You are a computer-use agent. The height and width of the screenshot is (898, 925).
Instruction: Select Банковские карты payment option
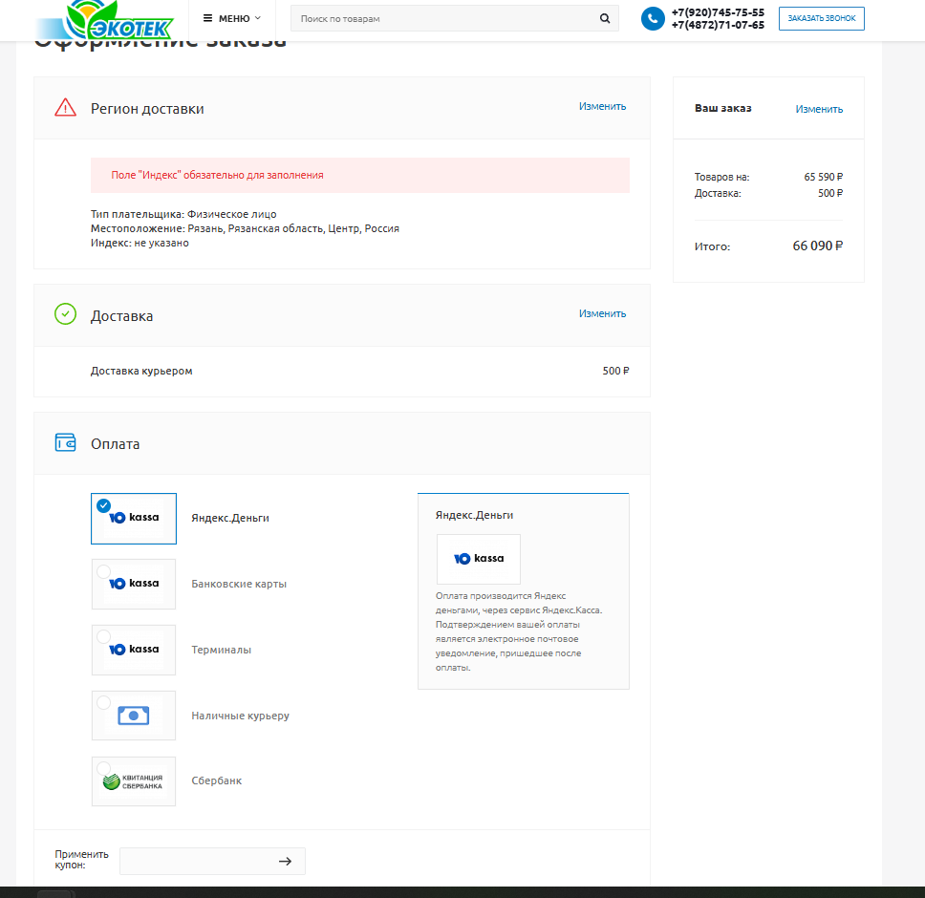134,584
